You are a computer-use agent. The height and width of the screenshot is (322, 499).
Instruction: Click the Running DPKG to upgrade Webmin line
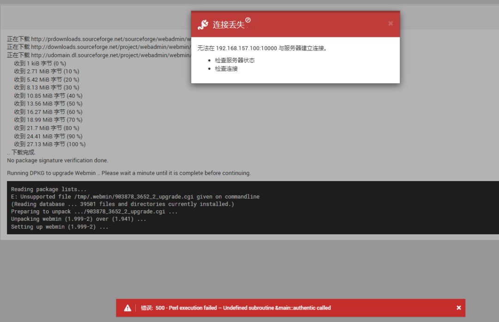tap(129, 173)
